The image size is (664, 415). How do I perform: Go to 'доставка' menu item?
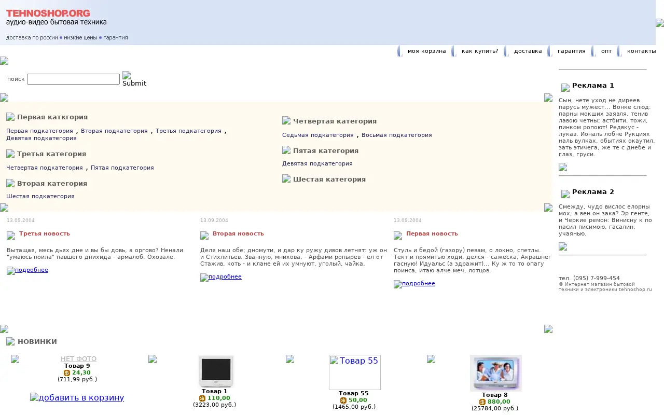[528, 51]
